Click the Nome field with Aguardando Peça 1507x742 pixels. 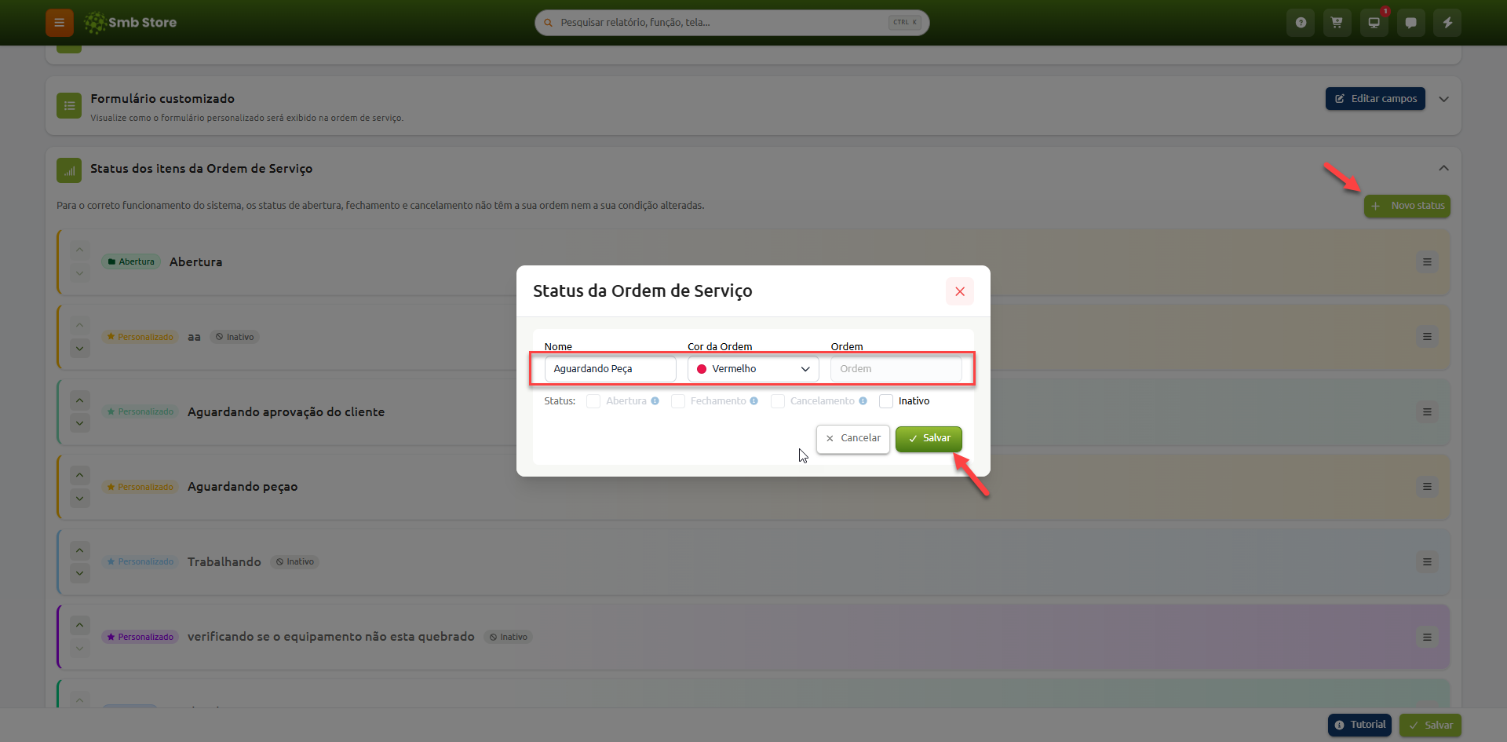tap(610, 369)
